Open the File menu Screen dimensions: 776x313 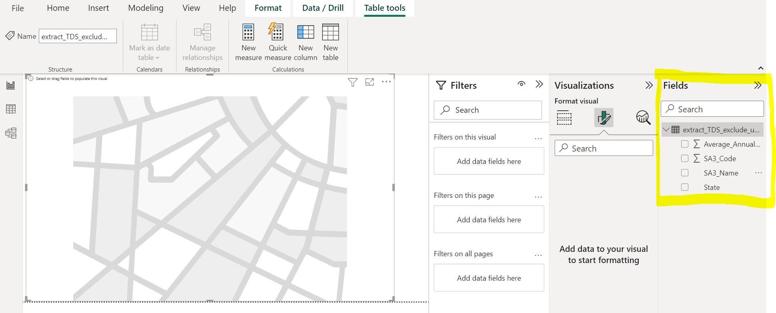[18, 8]
